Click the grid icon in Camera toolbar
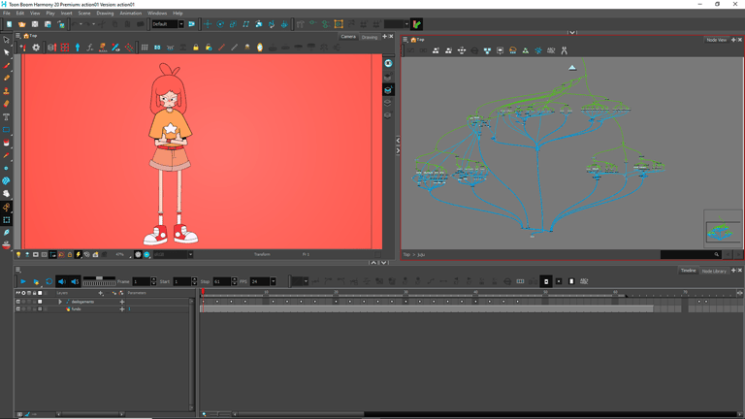 145,48
